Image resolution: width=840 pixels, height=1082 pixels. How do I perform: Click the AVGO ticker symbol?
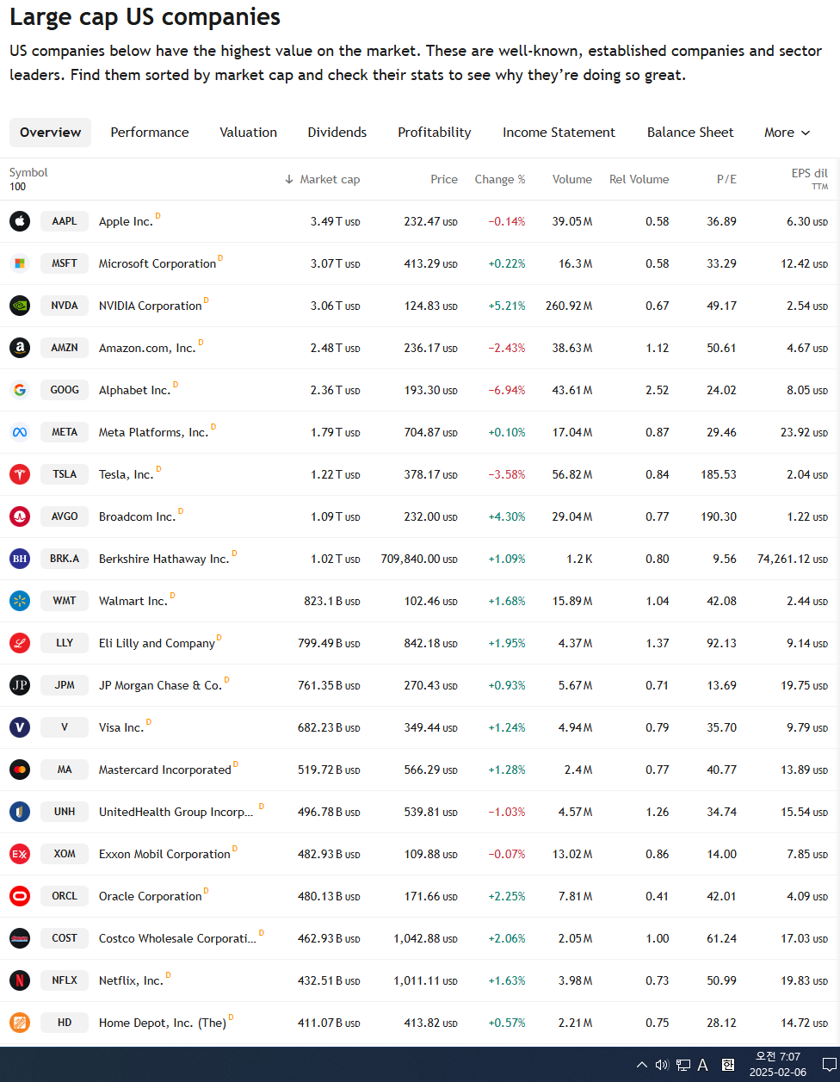pos(65,516)
